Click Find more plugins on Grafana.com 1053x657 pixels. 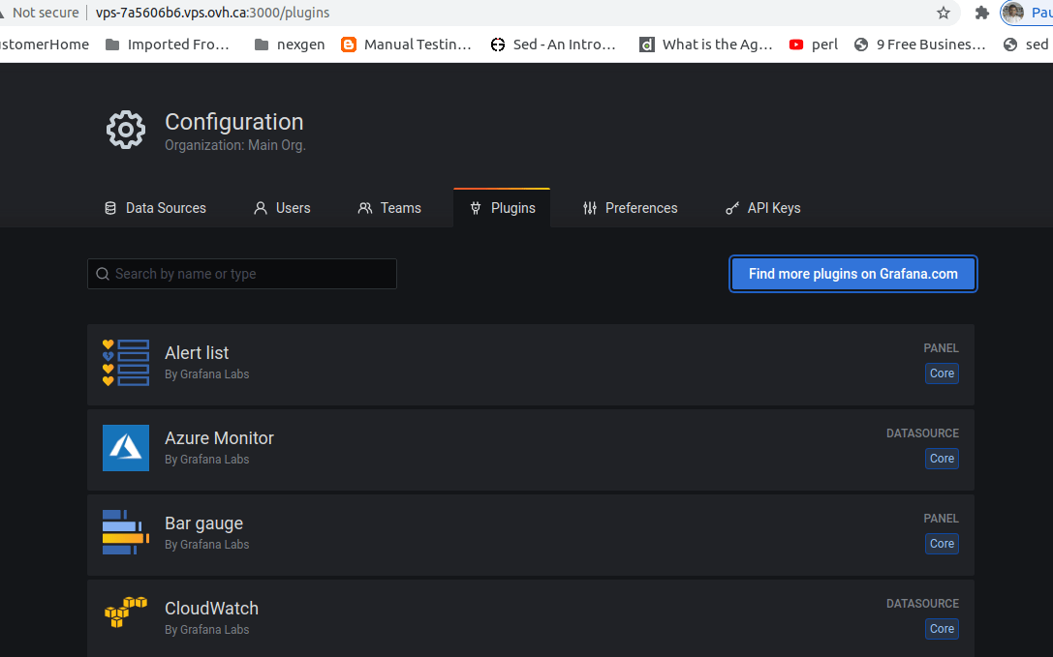click(852, 274)
